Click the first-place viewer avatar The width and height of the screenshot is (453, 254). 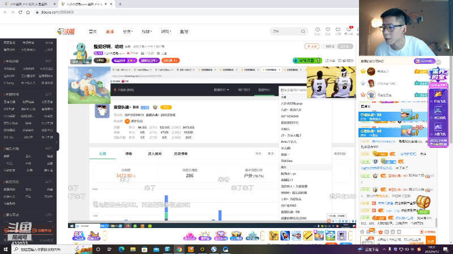pyautogui.click(x=371, y=71)
